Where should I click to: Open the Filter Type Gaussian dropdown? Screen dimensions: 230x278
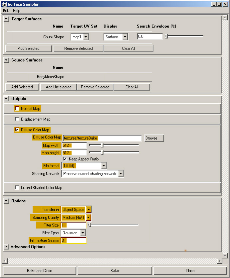(x=73, y=233)
